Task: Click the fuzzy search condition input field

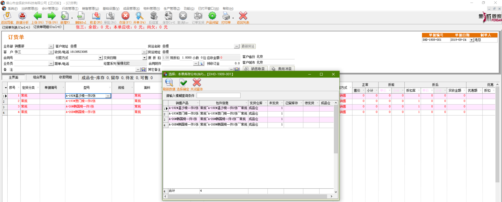Action: click(x=218, y=96)
